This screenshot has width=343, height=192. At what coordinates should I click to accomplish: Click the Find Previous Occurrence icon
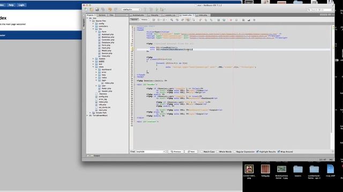point(177,20)
